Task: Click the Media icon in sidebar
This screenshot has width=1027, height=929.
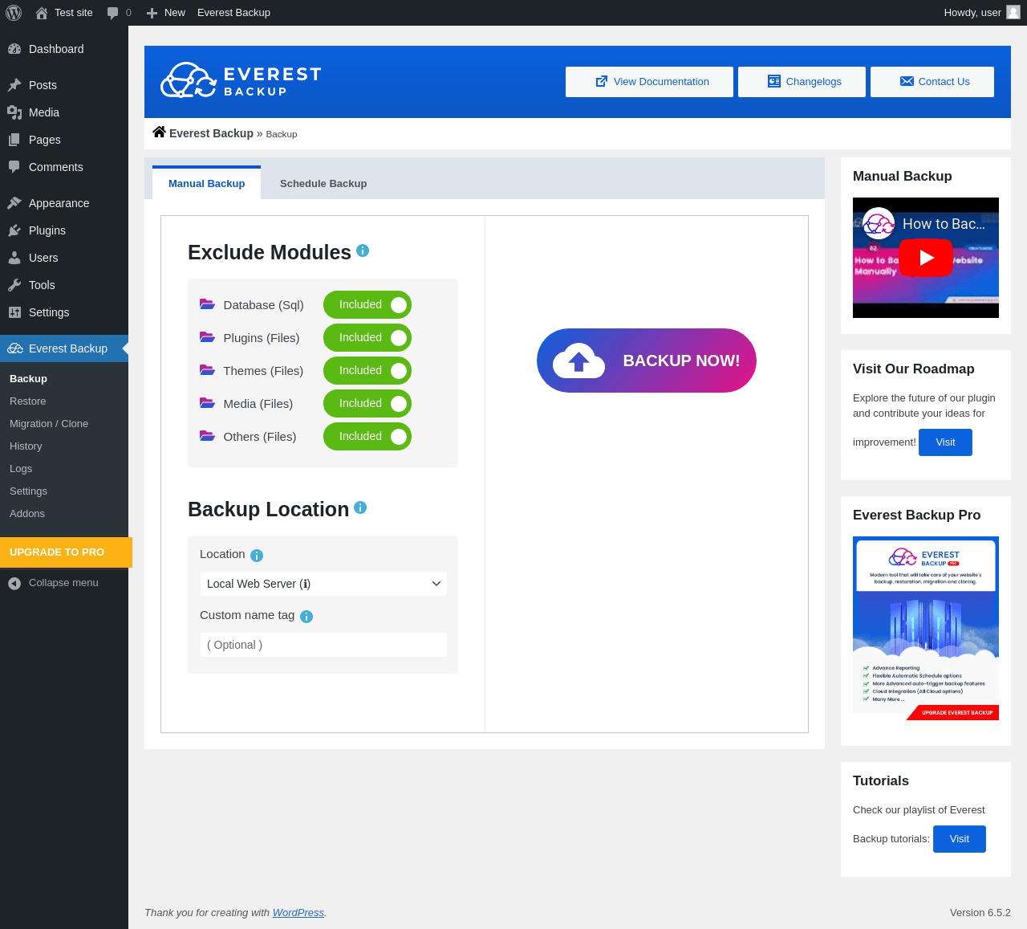Action: tap(14, 112)
